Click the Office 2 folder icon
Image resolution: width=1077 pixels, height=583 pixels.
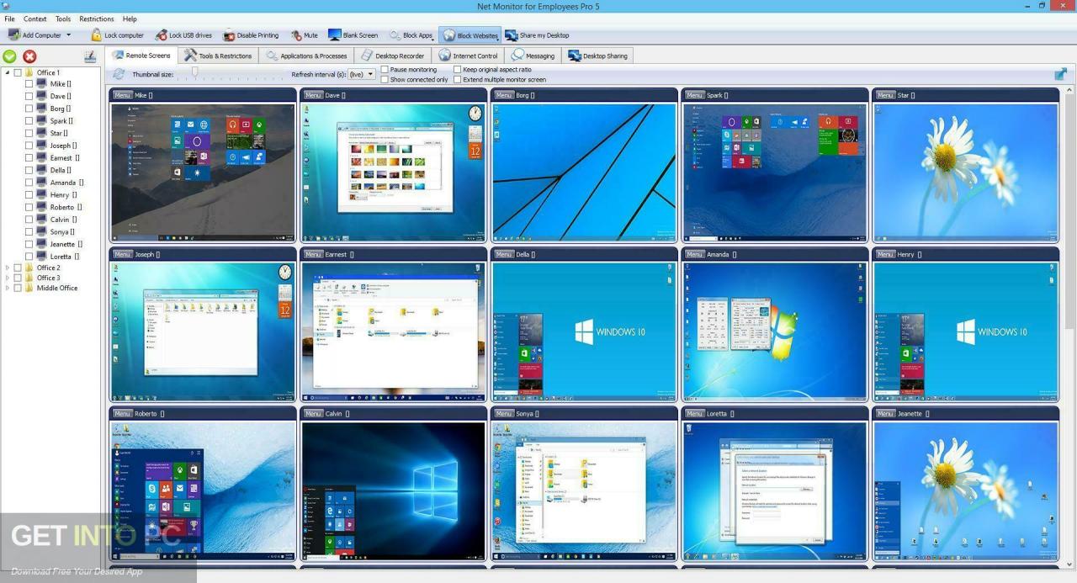(29, 268)
